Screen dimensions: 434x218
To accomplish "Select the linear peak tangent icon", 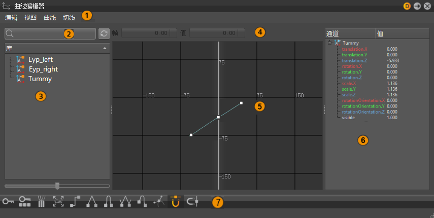I will click(x=91, y=201).
